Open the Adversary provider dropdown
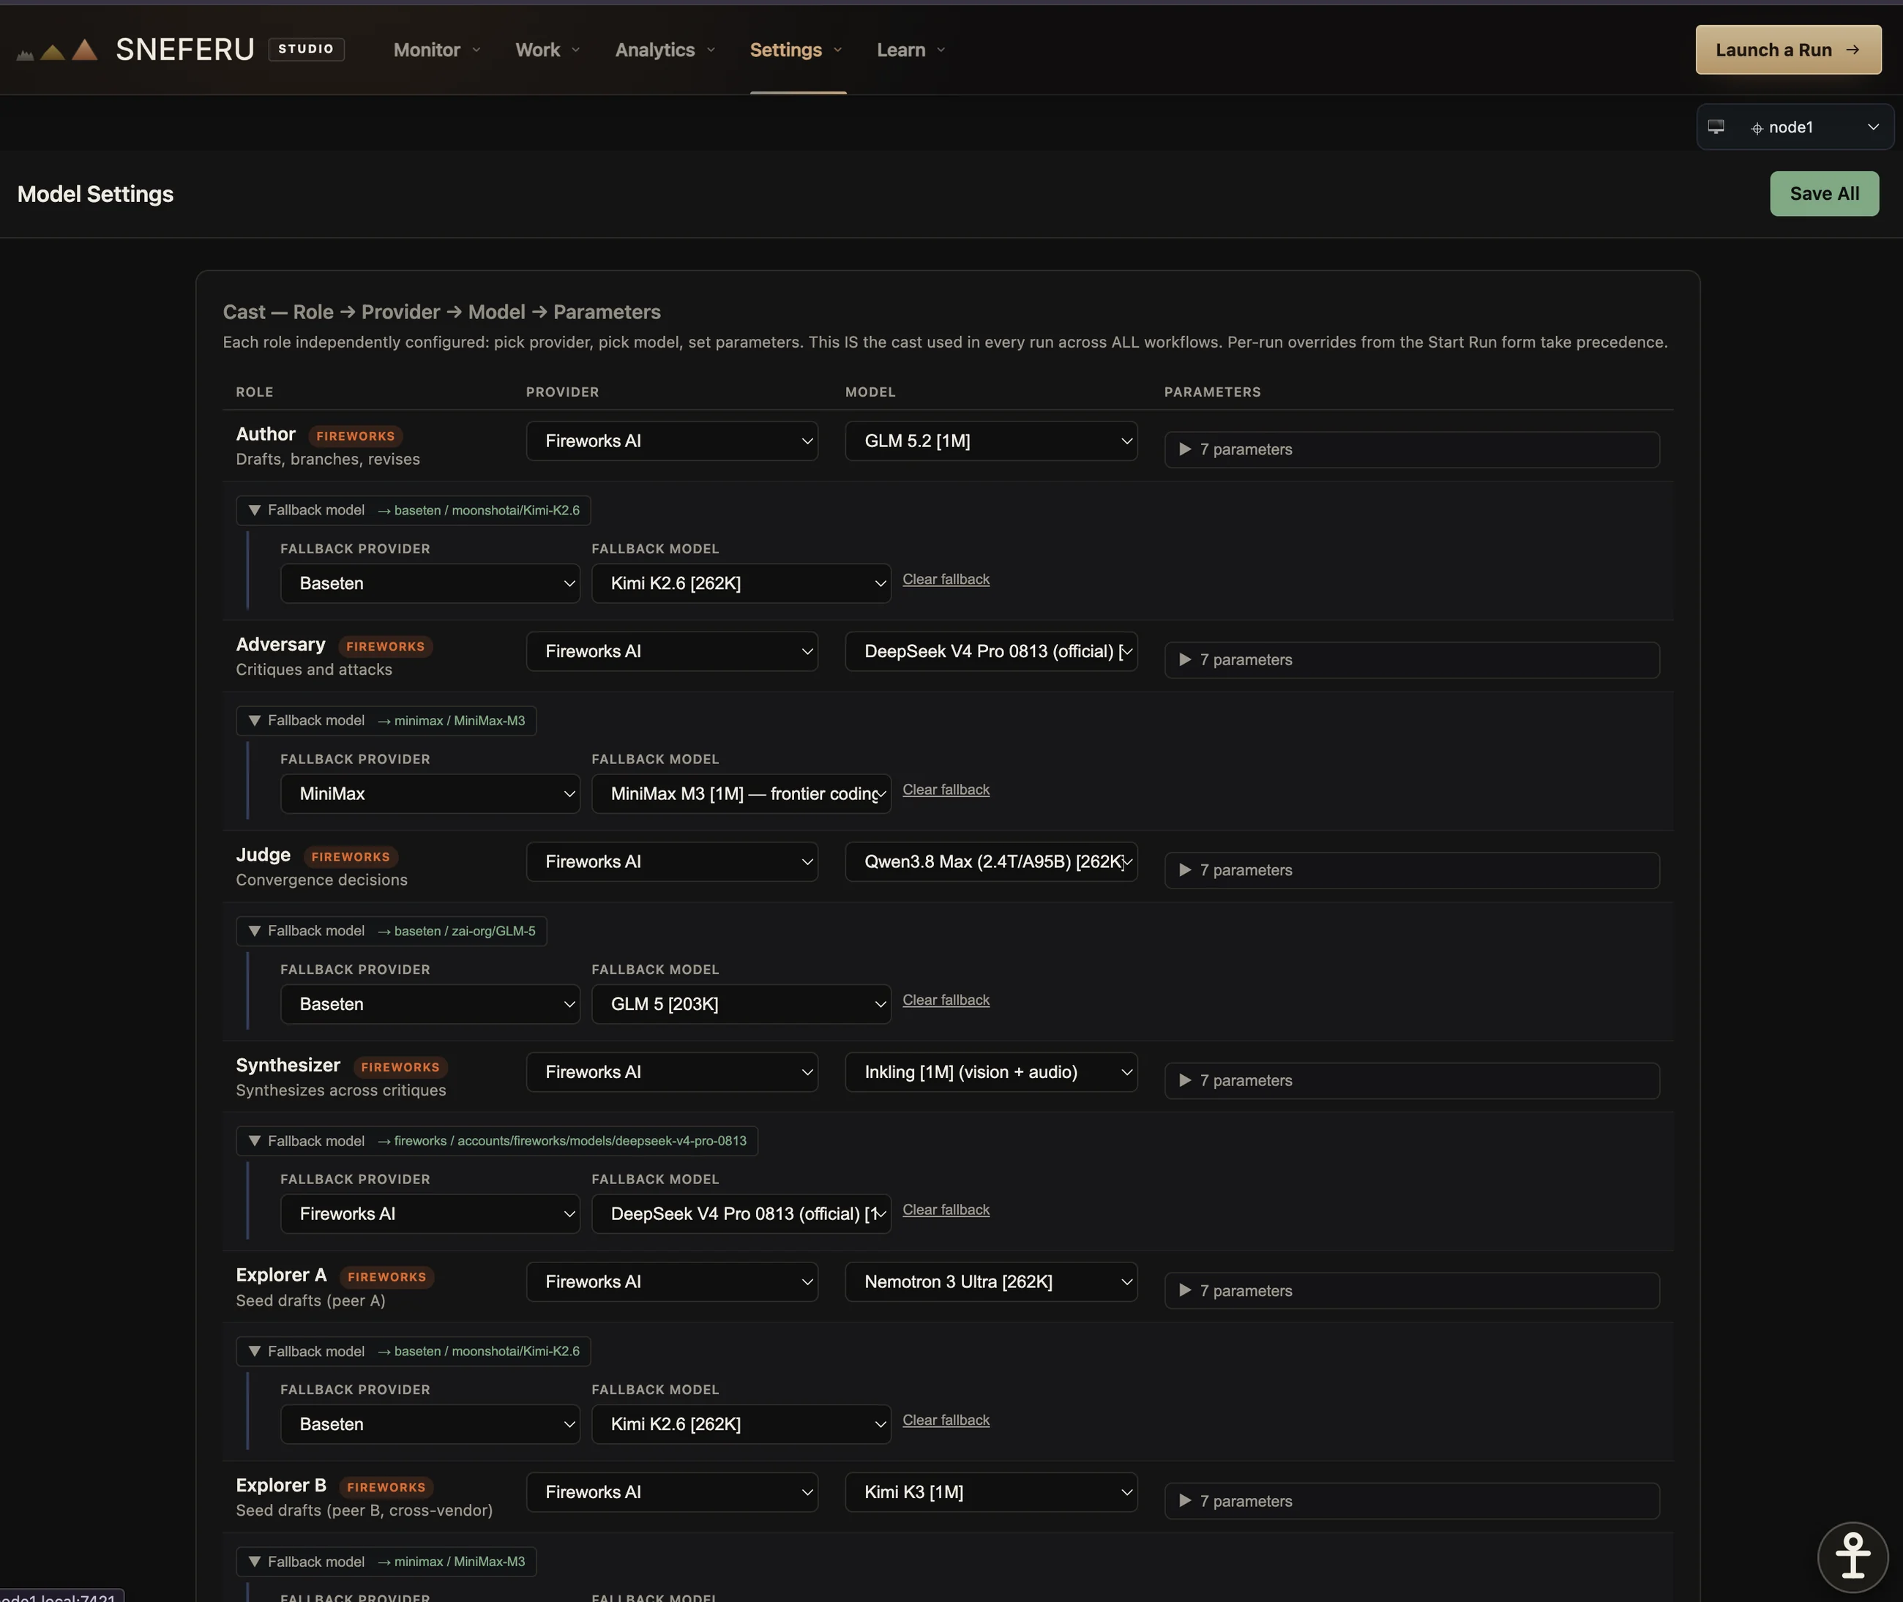Viewport: 1903px width, 1602px height. click(671, 651)
